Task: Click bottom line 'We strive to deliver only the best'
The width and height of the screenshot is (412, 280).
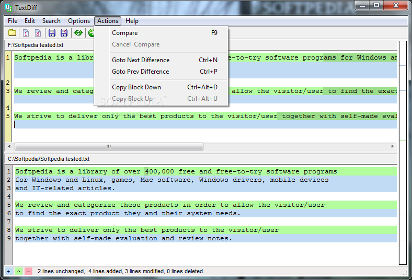Action: pos(205,230)
